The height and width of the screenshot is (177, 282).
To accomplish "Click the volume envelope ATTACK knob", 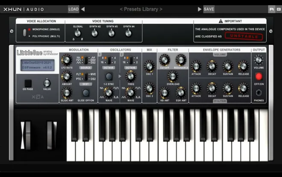I will click(196, 67).
